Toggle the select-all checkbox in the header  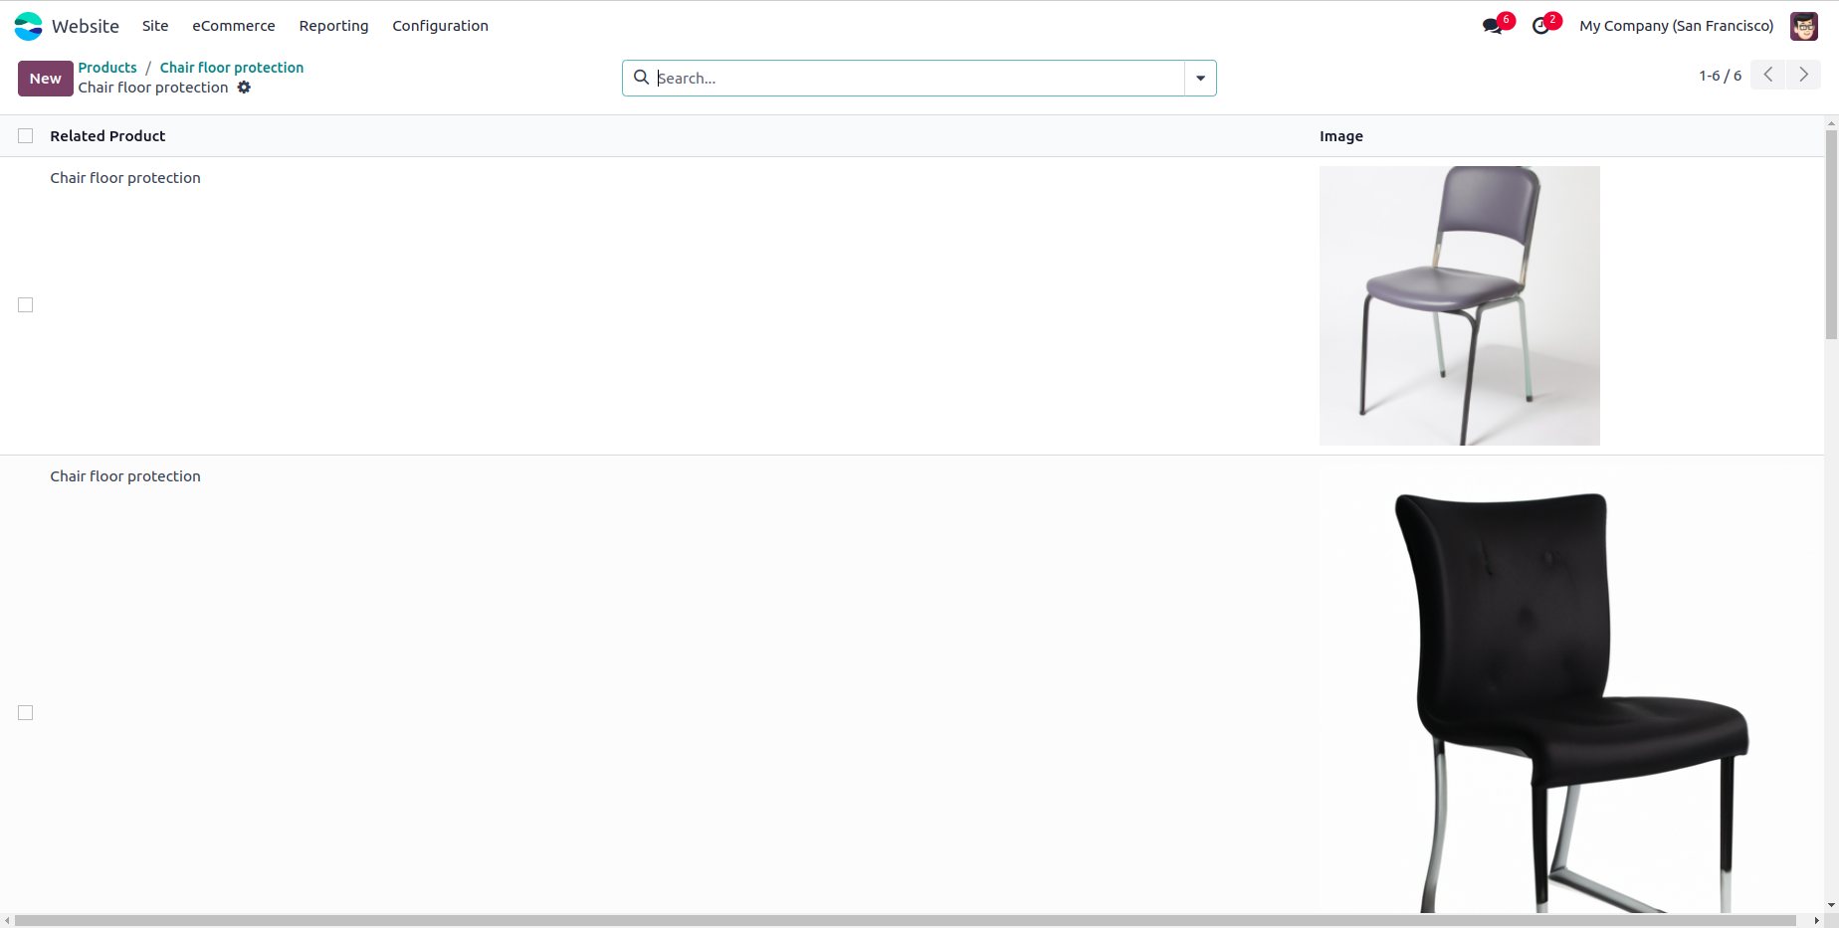tap(26, 136)
